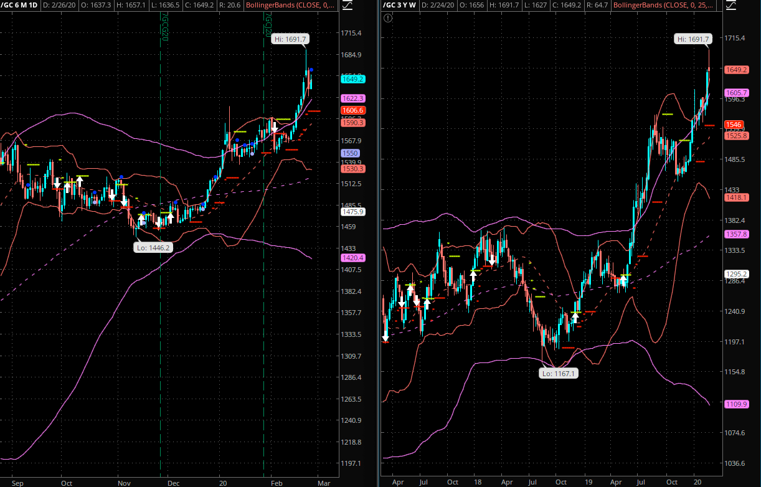This screenshot has width=761, height=487.
Task: Click the first green /GCG20 expiration marker
Action: point(164,26)
